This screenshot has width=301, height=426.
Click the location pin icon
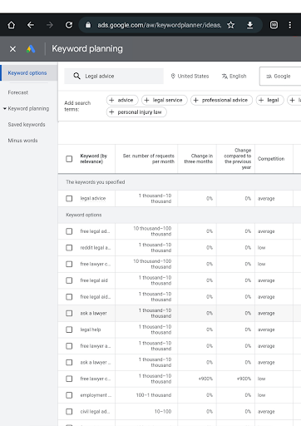pos(173,76)
